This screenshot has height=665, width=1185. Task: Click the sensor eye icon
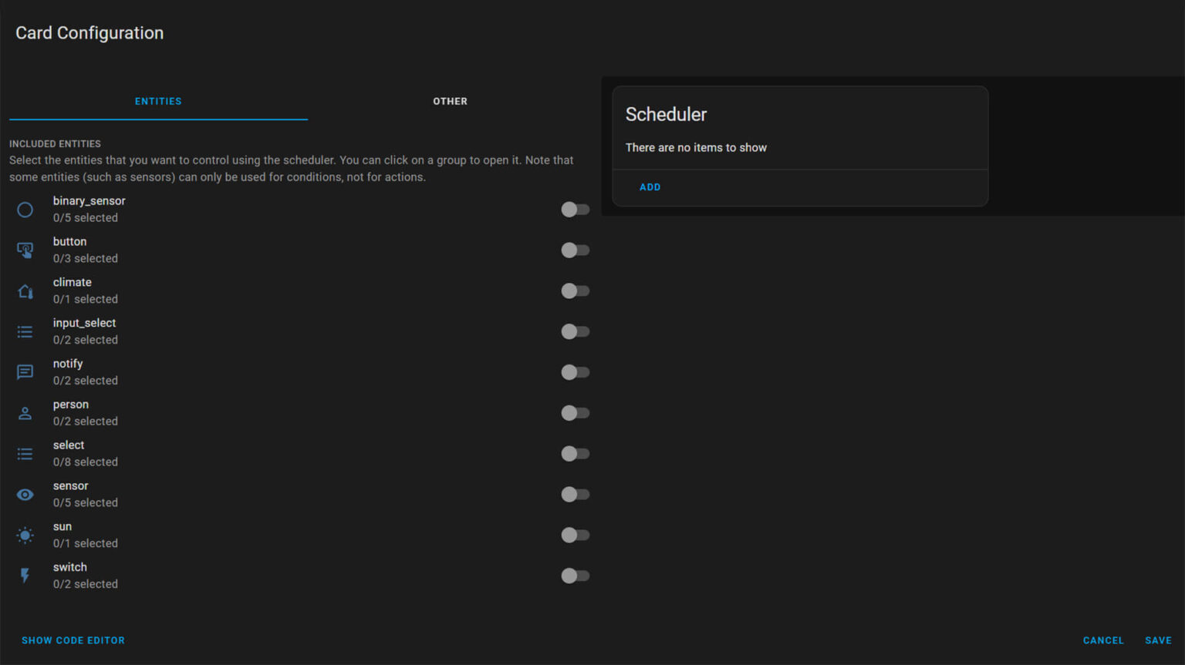[x=25, y=494]
